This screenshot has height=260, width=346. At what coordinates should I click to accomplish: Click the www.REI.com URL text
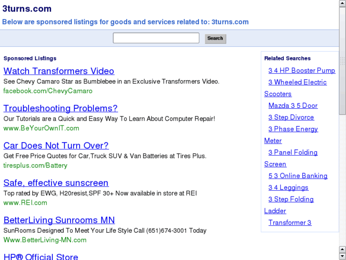click(x=25, y=203)
